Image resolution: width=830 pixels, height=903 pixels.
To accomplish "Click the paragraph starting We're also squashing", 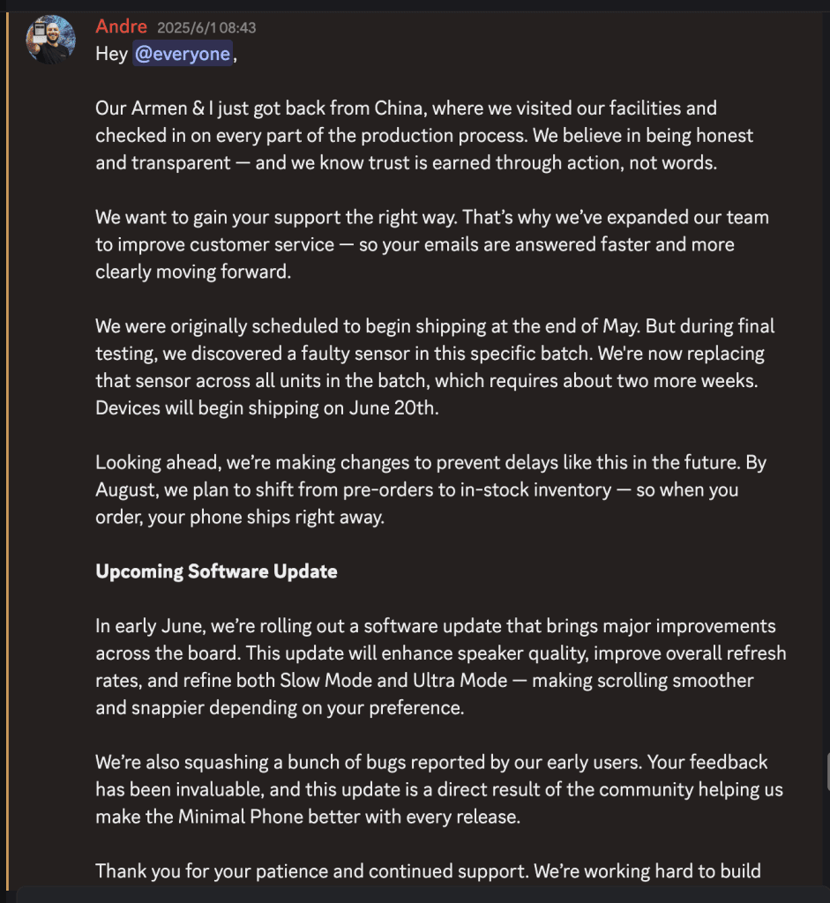I will (439, 789).
